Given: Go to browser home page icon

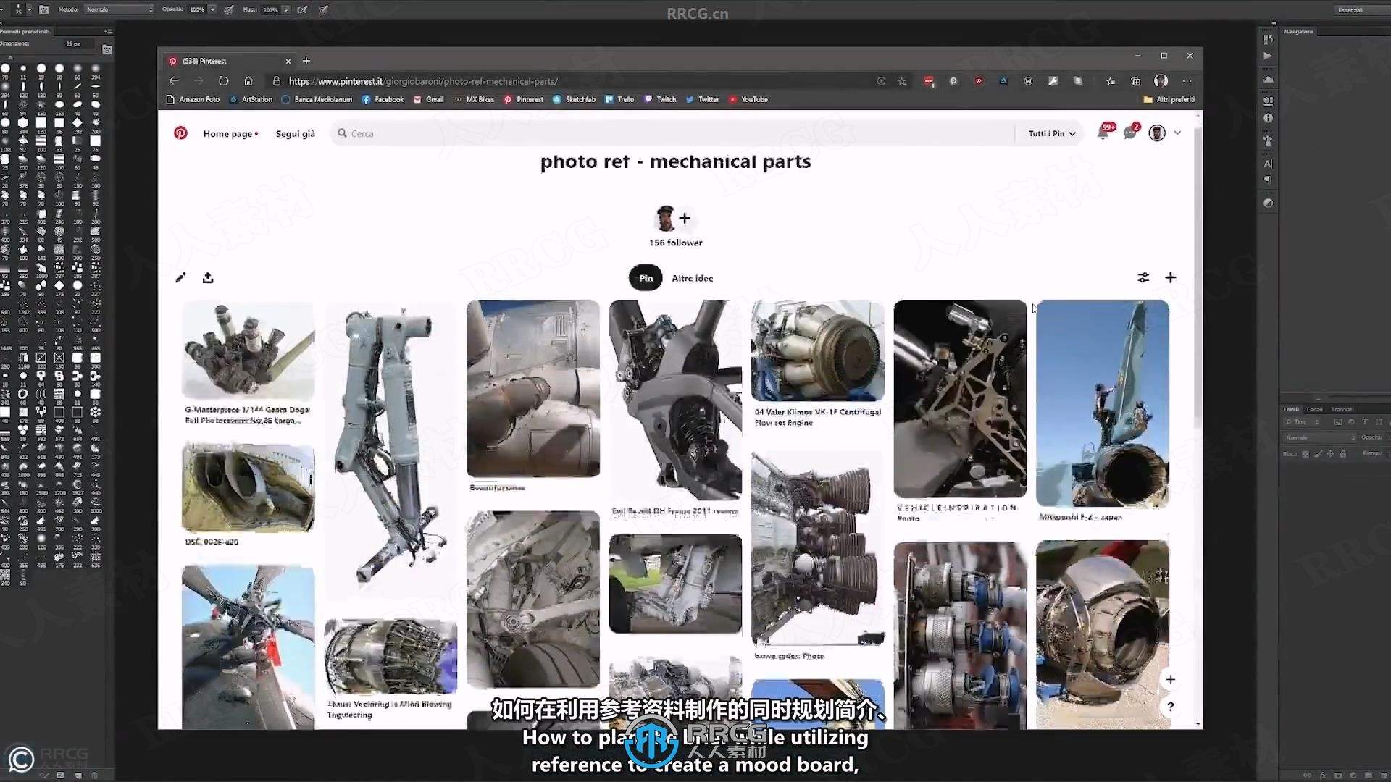Looking at the screenshot, I should point(248,81).
